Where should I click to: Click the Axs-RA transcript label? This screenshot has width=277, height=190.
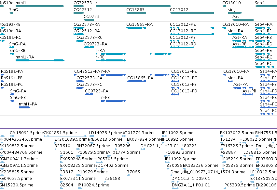pos(240,38)
